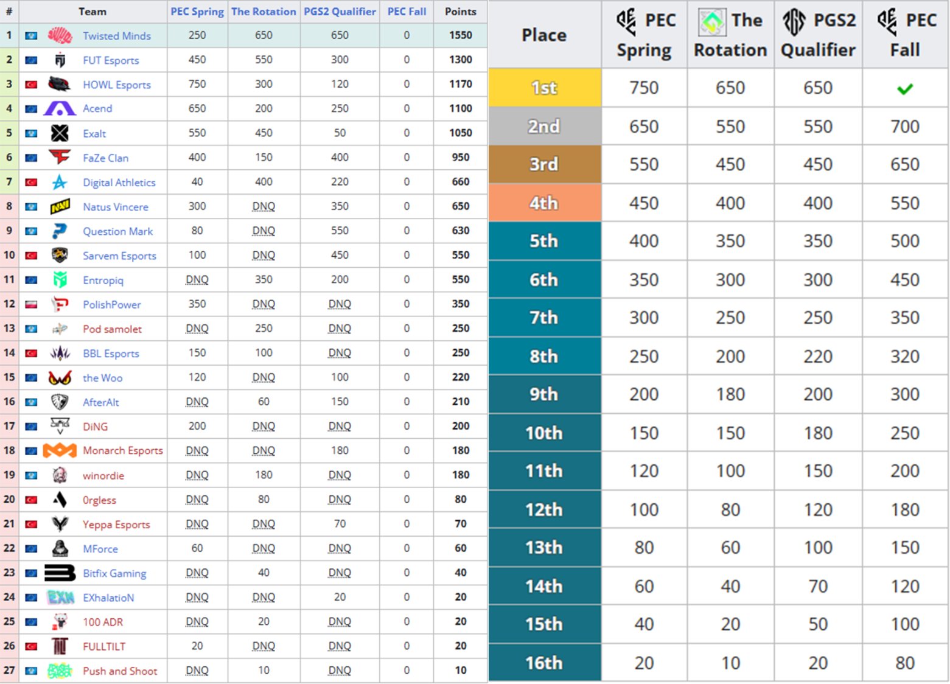The image size is (950, 684).
Task: Click the Push and Shoot logo
Action: [x=60, y=671]
